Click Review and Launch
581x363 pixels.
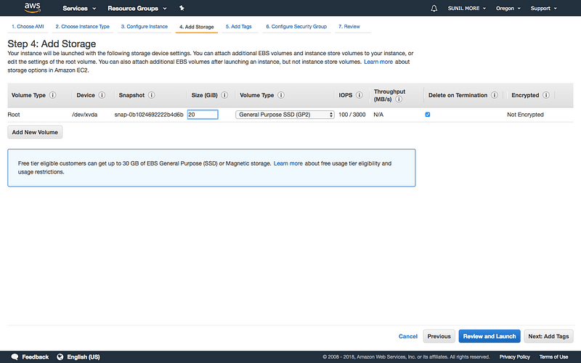click(x=489, y=336)
